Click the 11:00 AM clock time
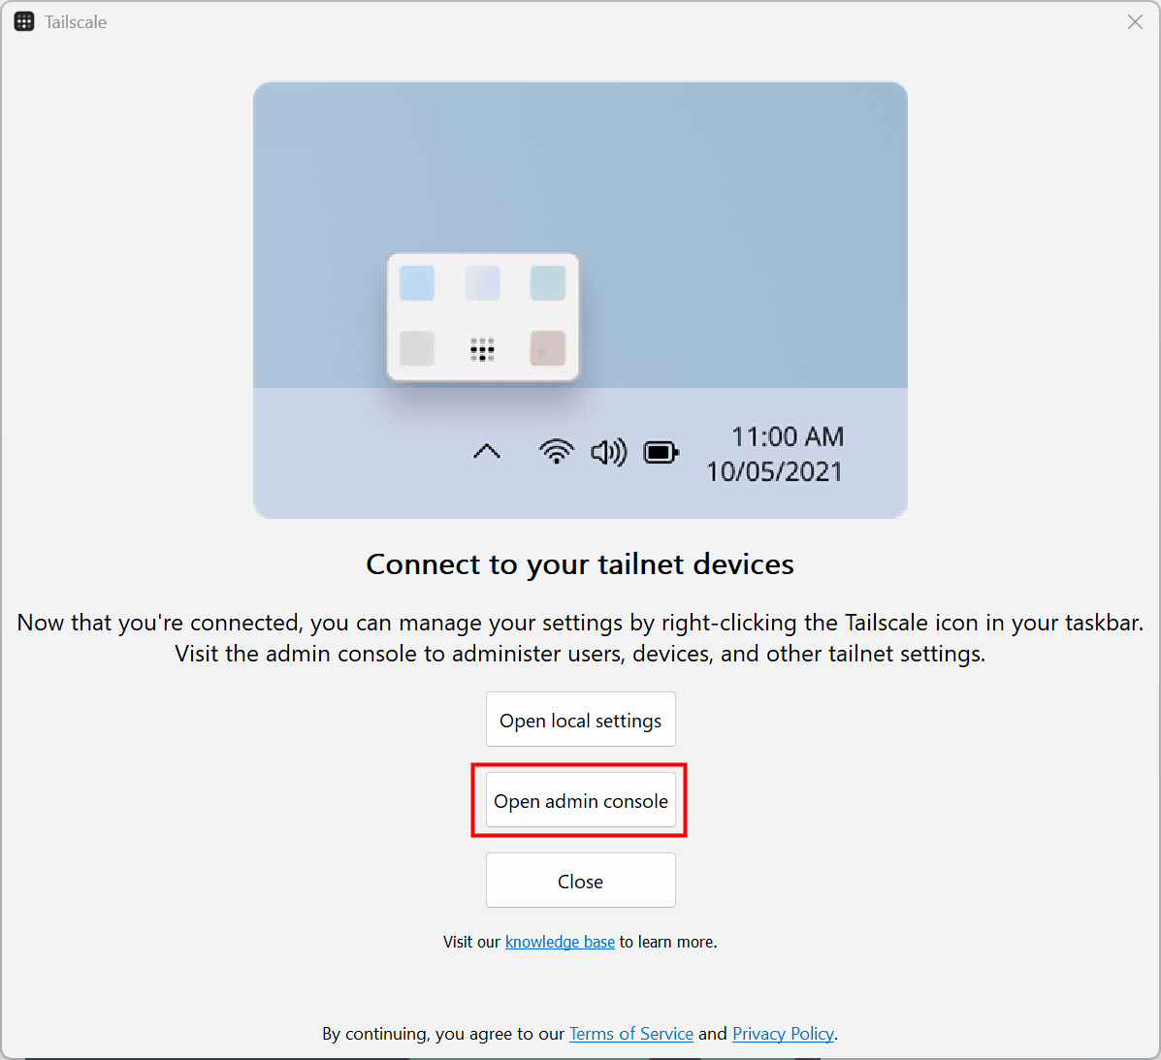The width and height of the screenshot is (1161, 1060). click(x=787, y=436)
